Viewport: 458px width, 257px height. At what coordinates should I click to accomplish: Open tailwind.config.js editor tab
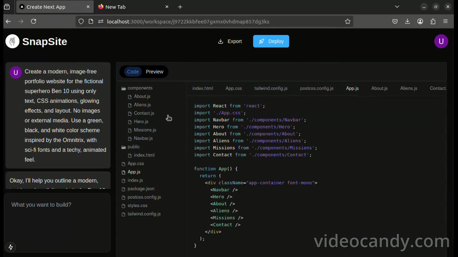tap(271, 88)
